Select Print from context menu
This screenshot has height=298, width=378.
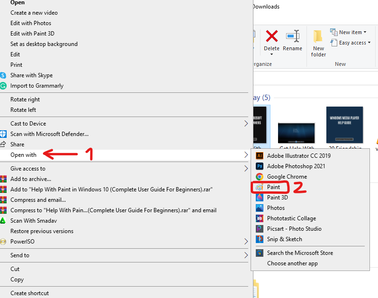click(x=17, y=65)
